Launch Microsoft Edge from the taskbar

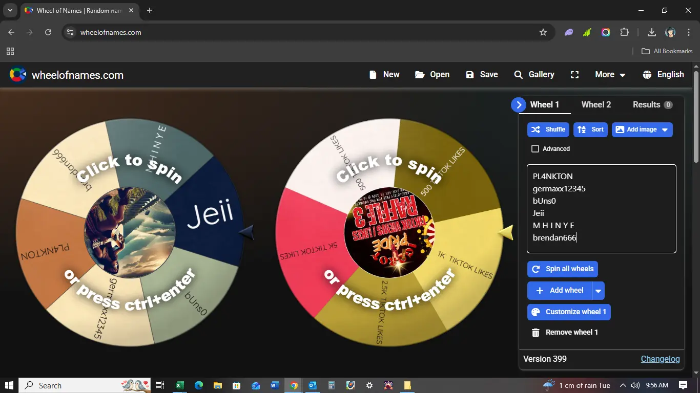[x=199, y=385]
